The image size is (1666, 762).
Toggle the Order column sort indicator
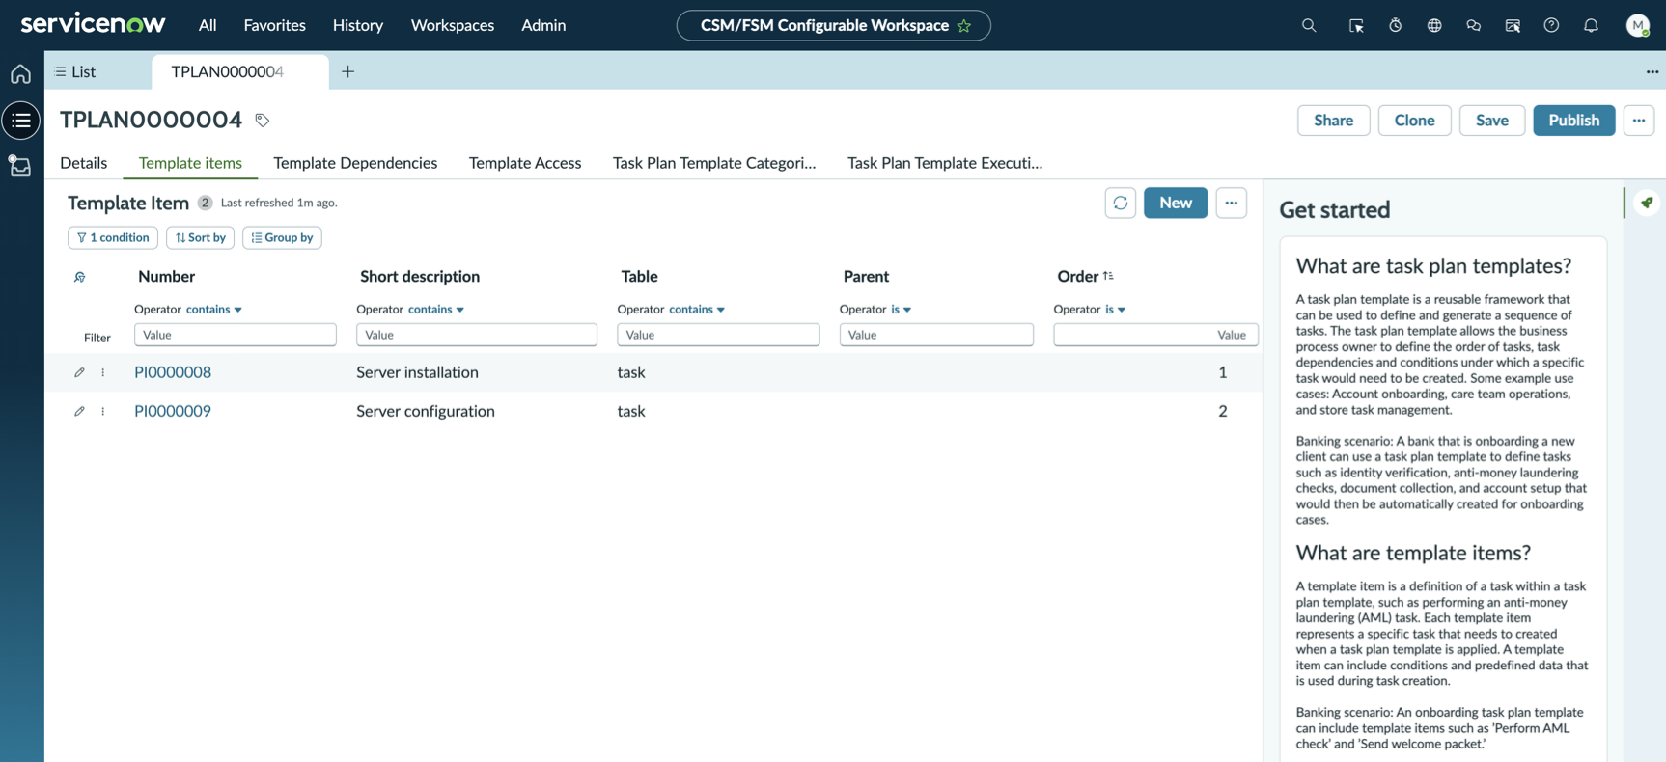click(x=1108, y=276)
